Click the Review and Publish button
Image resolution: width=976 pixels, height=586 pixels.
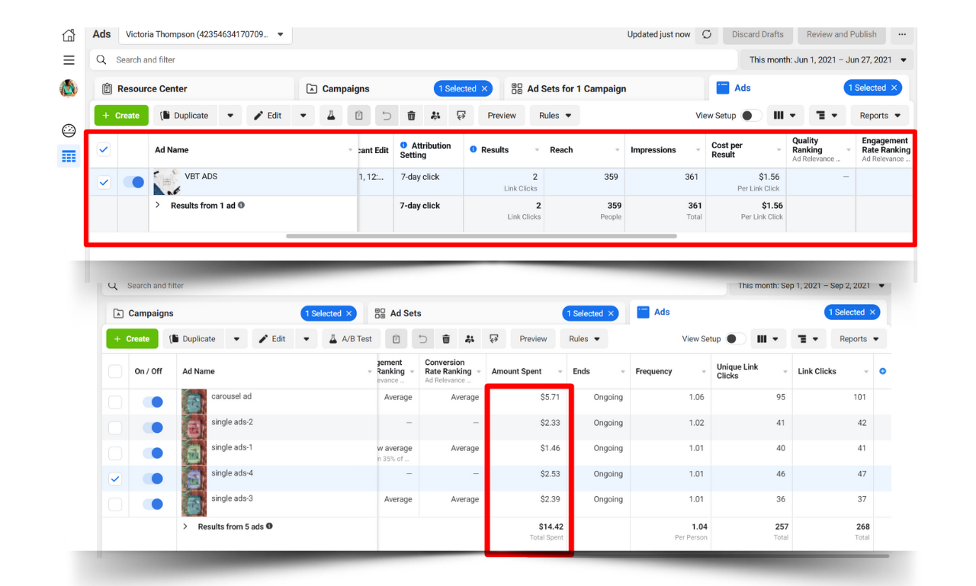point(841,34)
